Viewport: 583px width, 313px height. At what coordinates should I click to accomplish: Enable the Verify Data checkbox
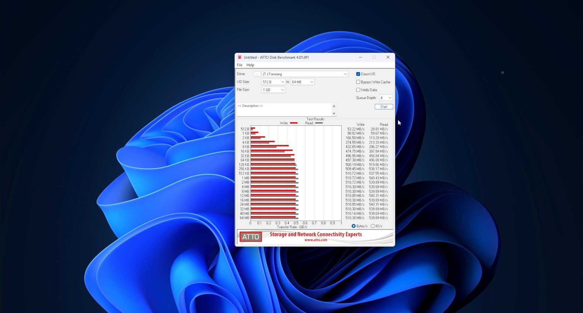click(358, 90)
